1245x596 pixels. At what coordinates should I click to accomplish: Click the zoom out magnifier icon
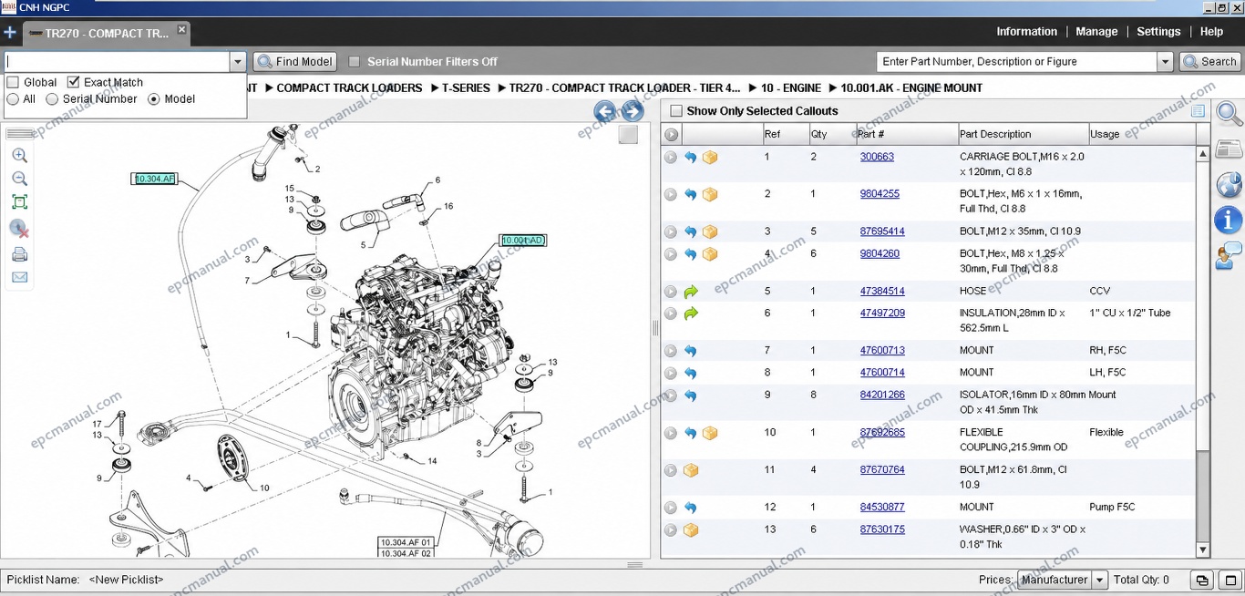(x=19, y=180)
